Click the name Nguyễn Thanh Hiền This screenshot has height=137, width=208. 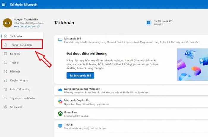pyautogui.click(x=26, y=20)
